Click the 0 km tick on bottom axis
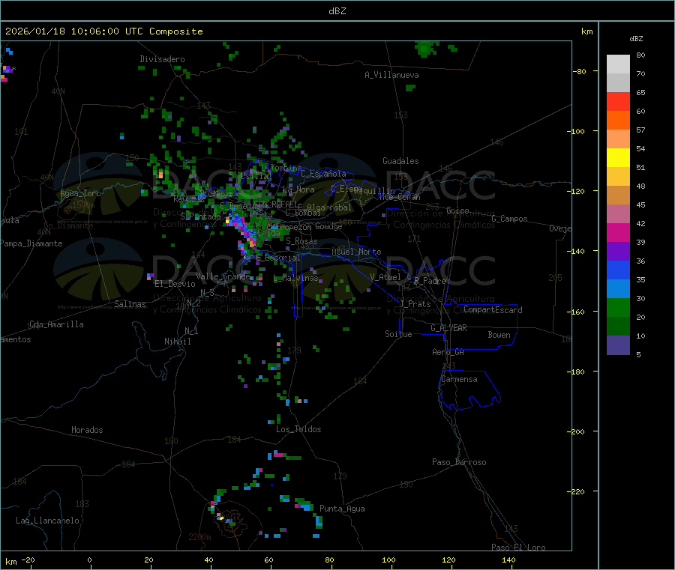Screen dimensions: 675x570 [89, 560]
